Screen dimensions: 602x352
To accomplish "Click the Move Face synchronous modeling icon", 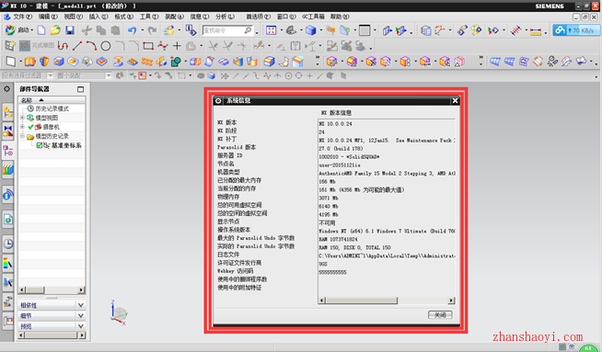I will click(332, 62).
